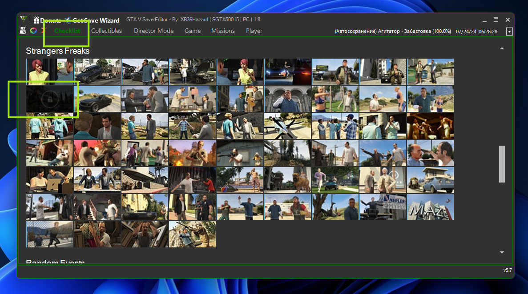Screen dimensions: 528x294
Task: Click the 07/24/24 06:28:28 timestamp
Action: pyautogui.click(x=476, y=31)
